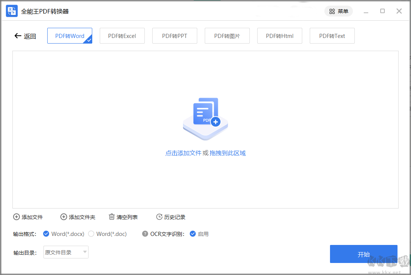Click the 开始 start button
The width and height of the screenshot is (411, 275).
pos(363,254)
